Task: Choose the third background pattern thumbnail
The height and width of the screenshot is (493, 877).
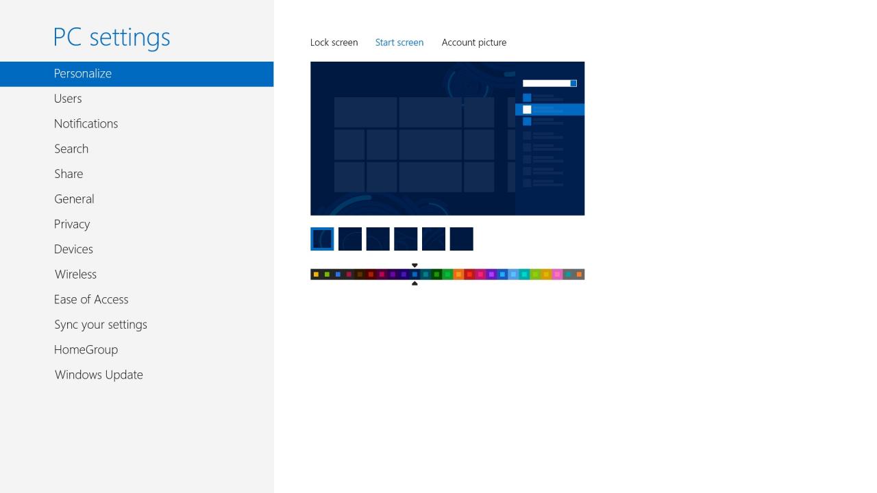Action: pos(378,239)
